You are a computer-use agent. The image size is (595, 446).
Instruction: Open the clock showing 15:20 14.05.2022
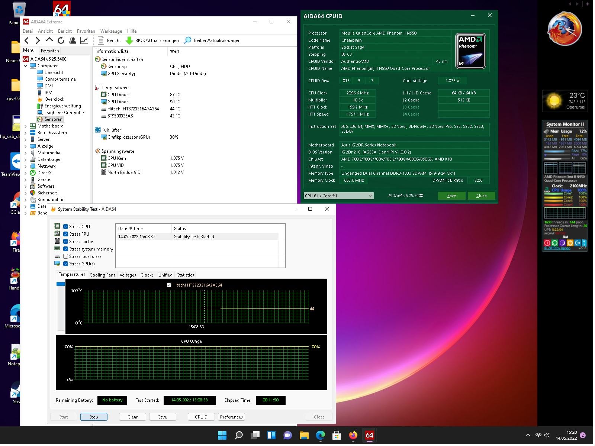pyautogui.click(x=566, y=435)
